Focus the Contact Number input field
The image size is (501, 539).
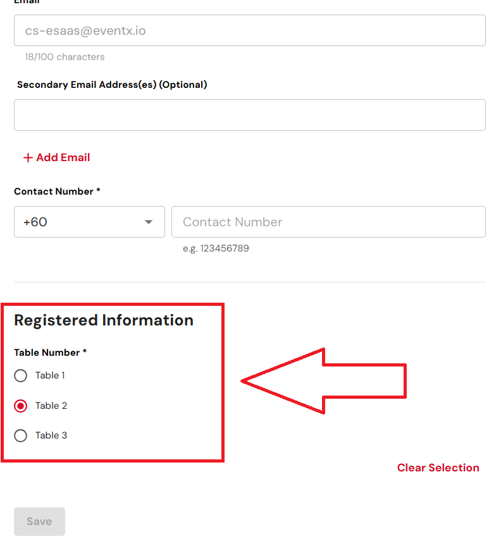[x=328, y=222]
